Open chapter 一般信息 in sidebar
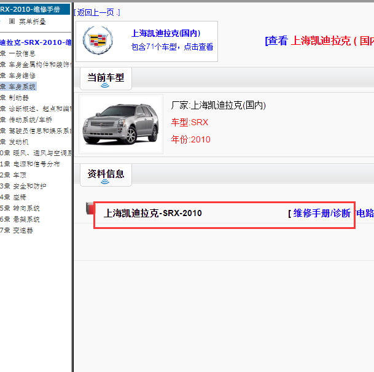374x372 pixels. tap(18, 53)
